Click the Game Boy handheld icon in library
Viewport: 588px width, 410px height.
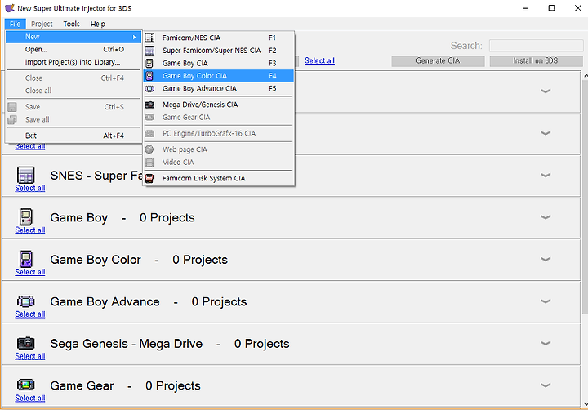coord(26,216)
